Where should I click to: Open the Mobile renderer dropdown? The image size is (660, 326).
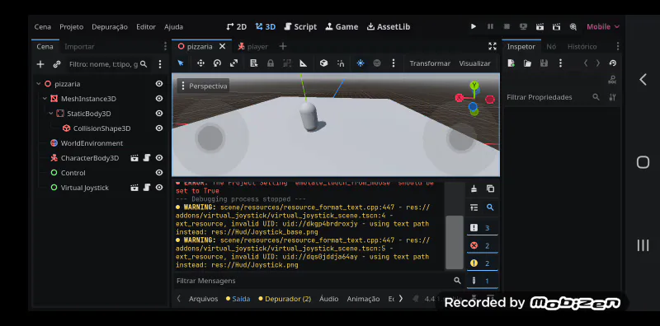603,26
